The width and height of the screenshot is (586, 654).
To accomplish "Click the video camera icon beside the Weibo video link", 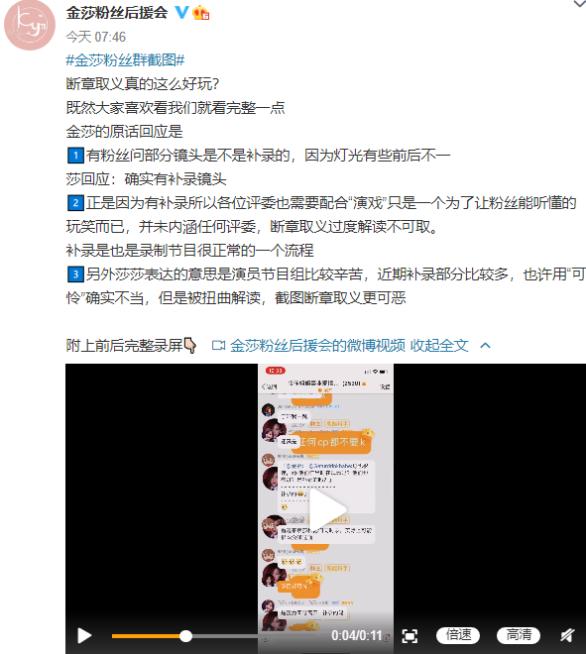I will pos(218,346).
